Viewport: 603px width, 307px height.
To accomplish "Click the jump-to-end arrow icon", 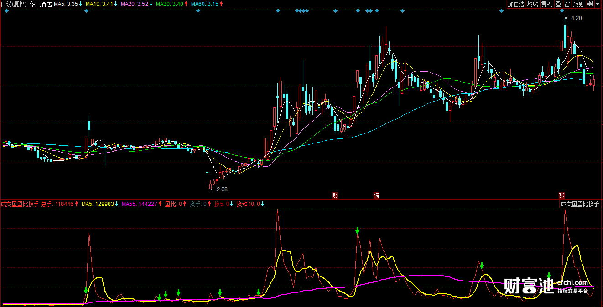I will [590, 4].
